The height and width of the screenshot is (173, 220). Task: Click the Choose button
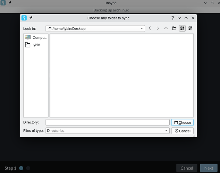tap(182, 122)
